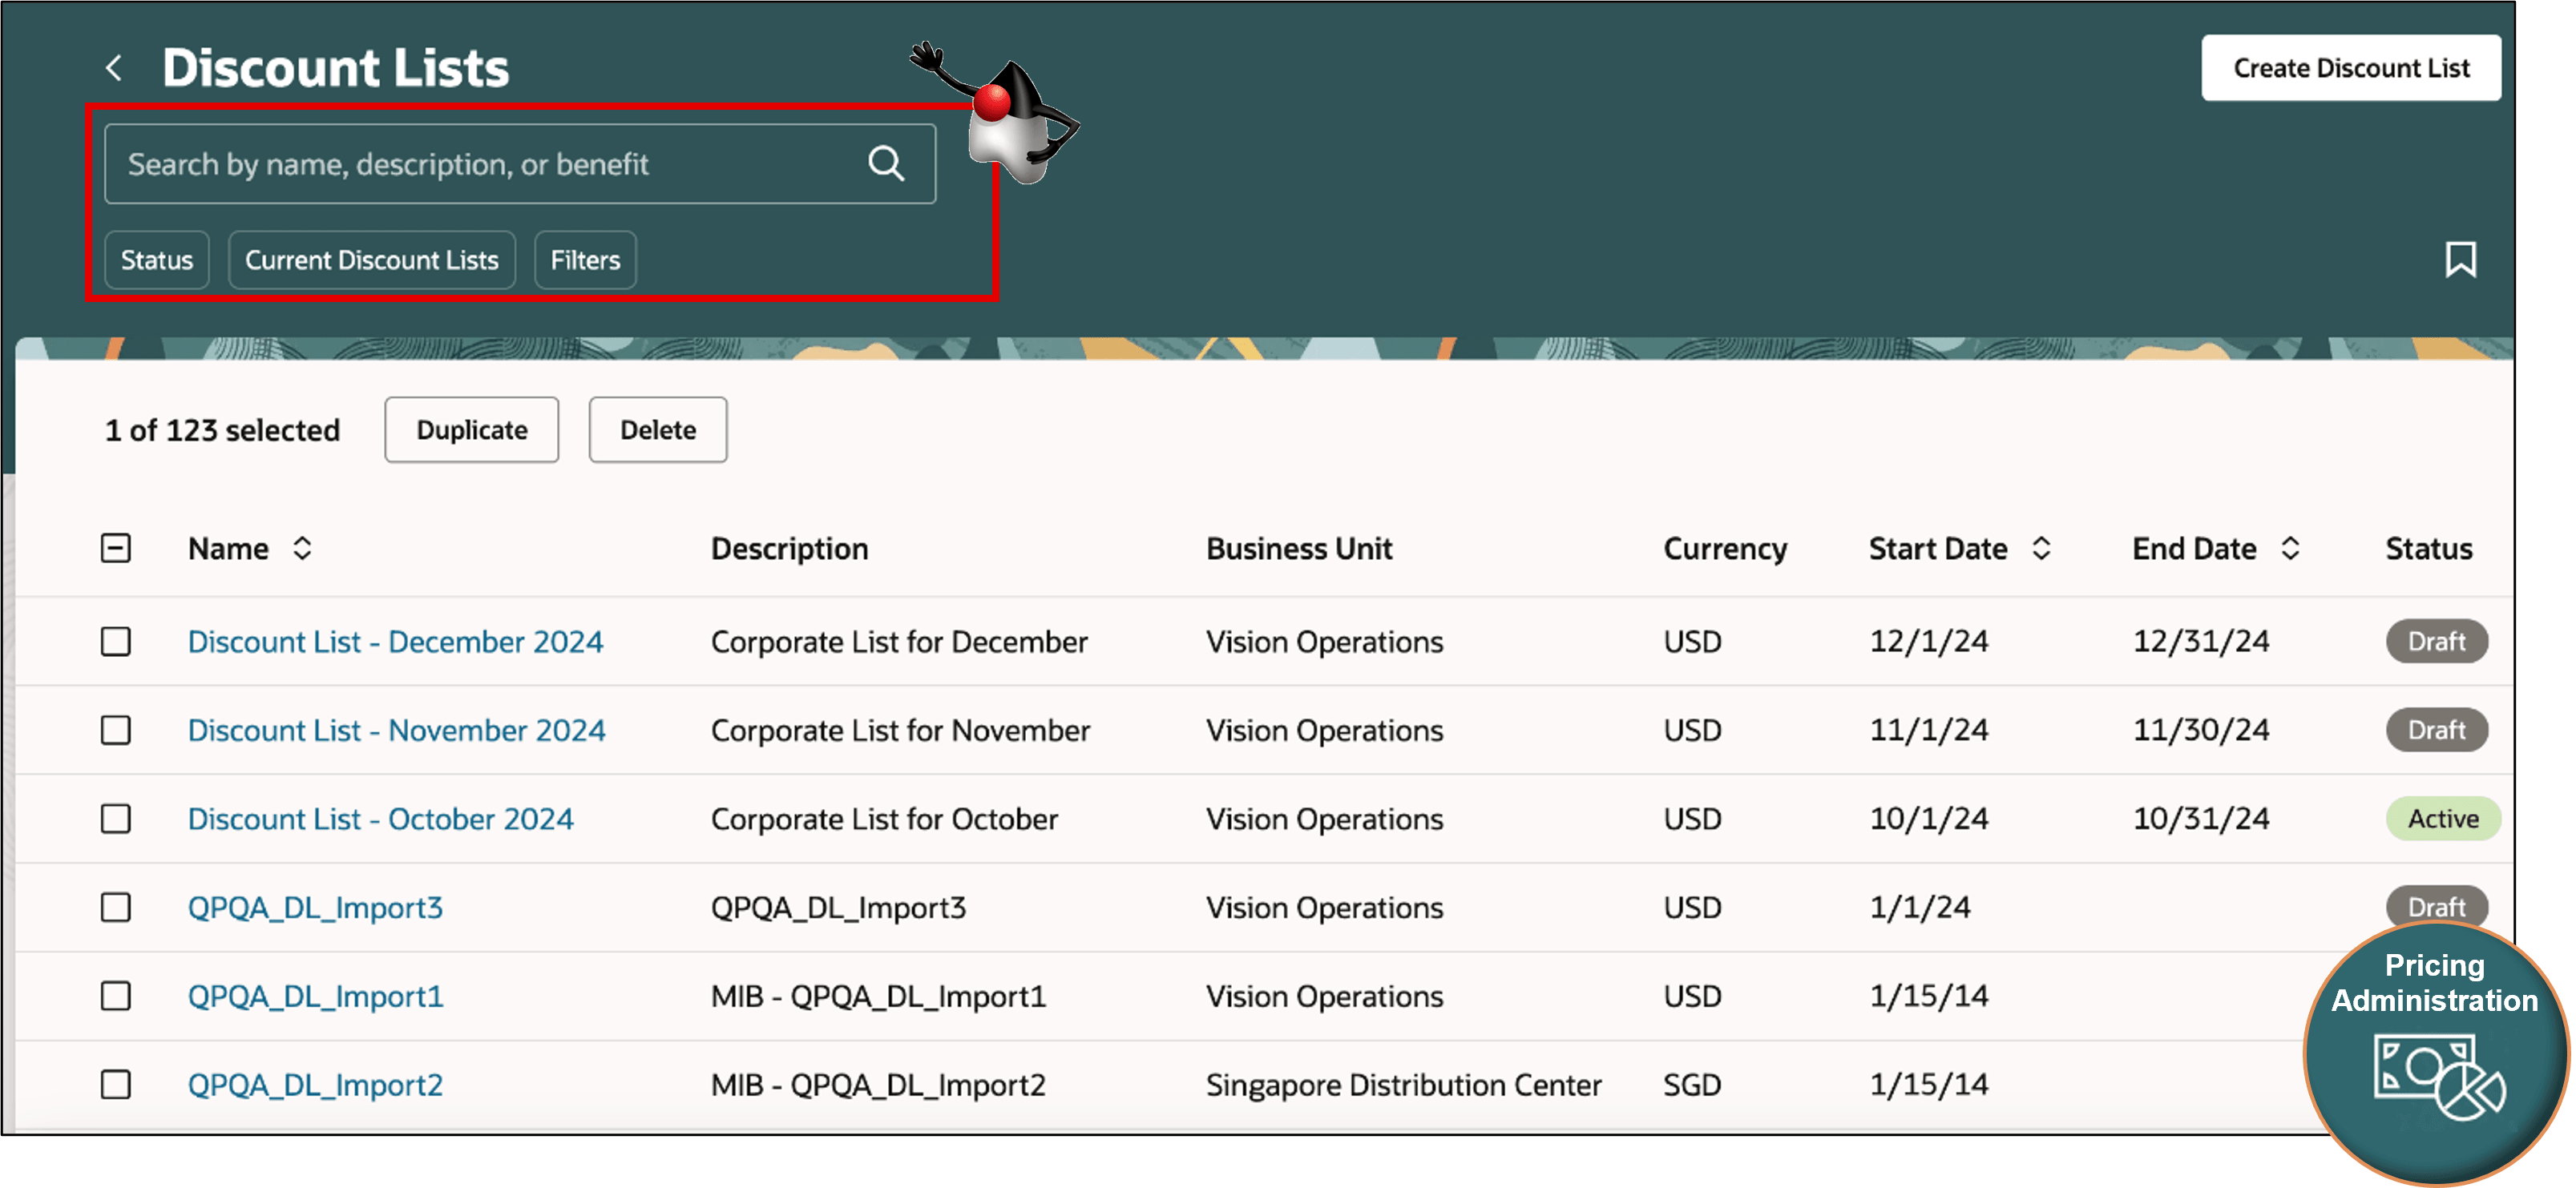
Task: Click the Delete button
Action: [657, 429]
